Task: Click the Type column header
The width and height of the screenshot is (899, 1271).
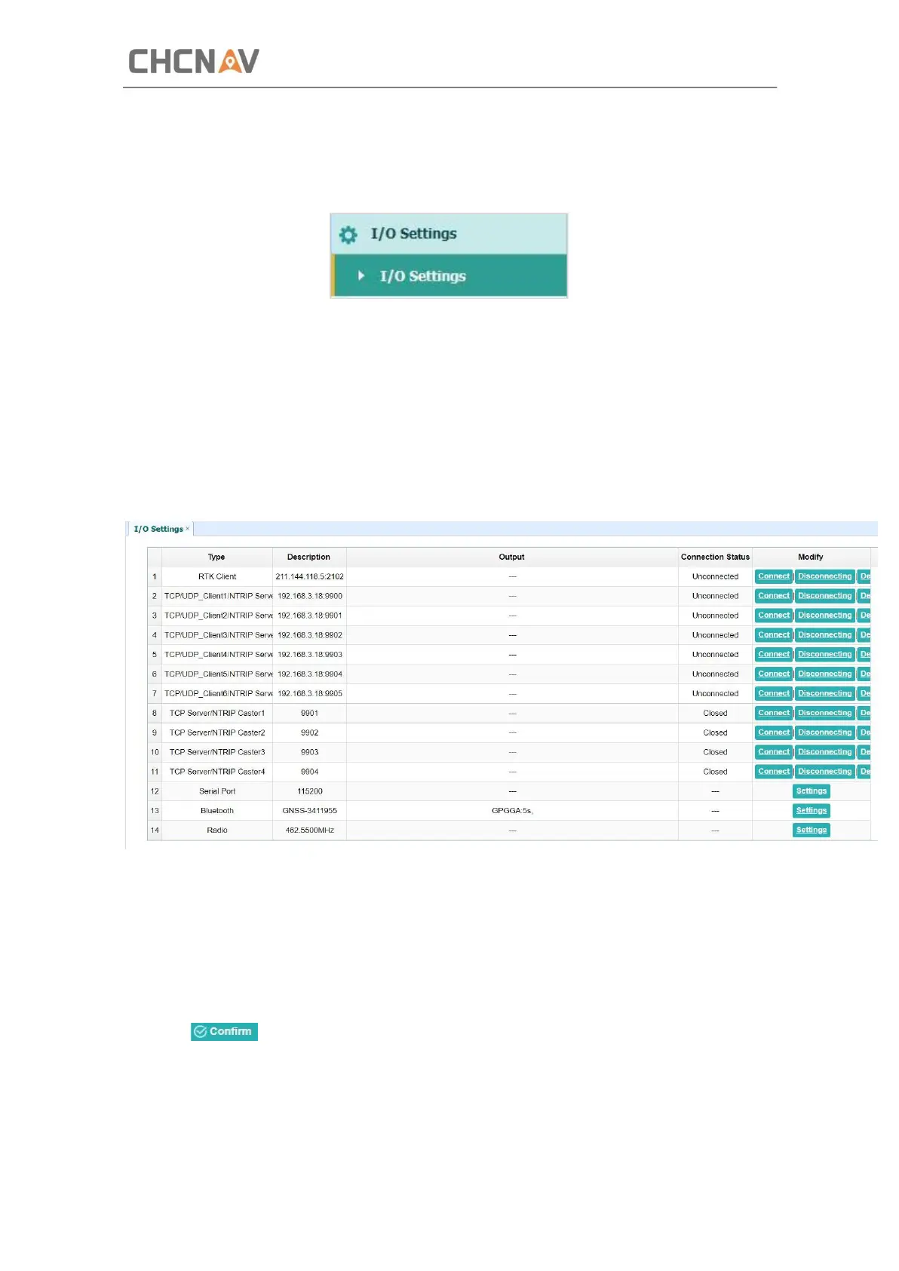Action: point(217,557)
